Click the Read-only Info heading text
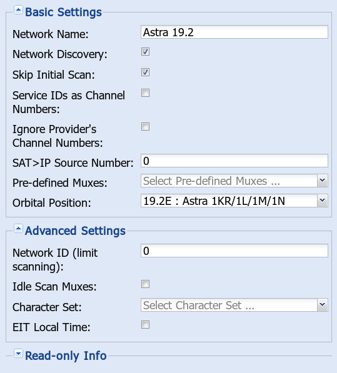This screenshot has width=337, height=373. [x=66, y=356]
